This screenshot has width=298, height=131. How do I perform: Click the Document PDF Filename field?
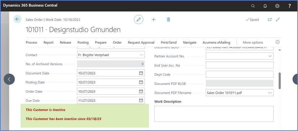point(240,93)
